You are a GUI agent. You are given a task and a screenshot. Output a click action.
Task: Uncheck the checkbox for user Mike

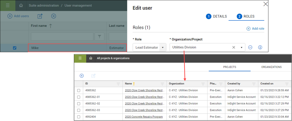click(15, 48)
